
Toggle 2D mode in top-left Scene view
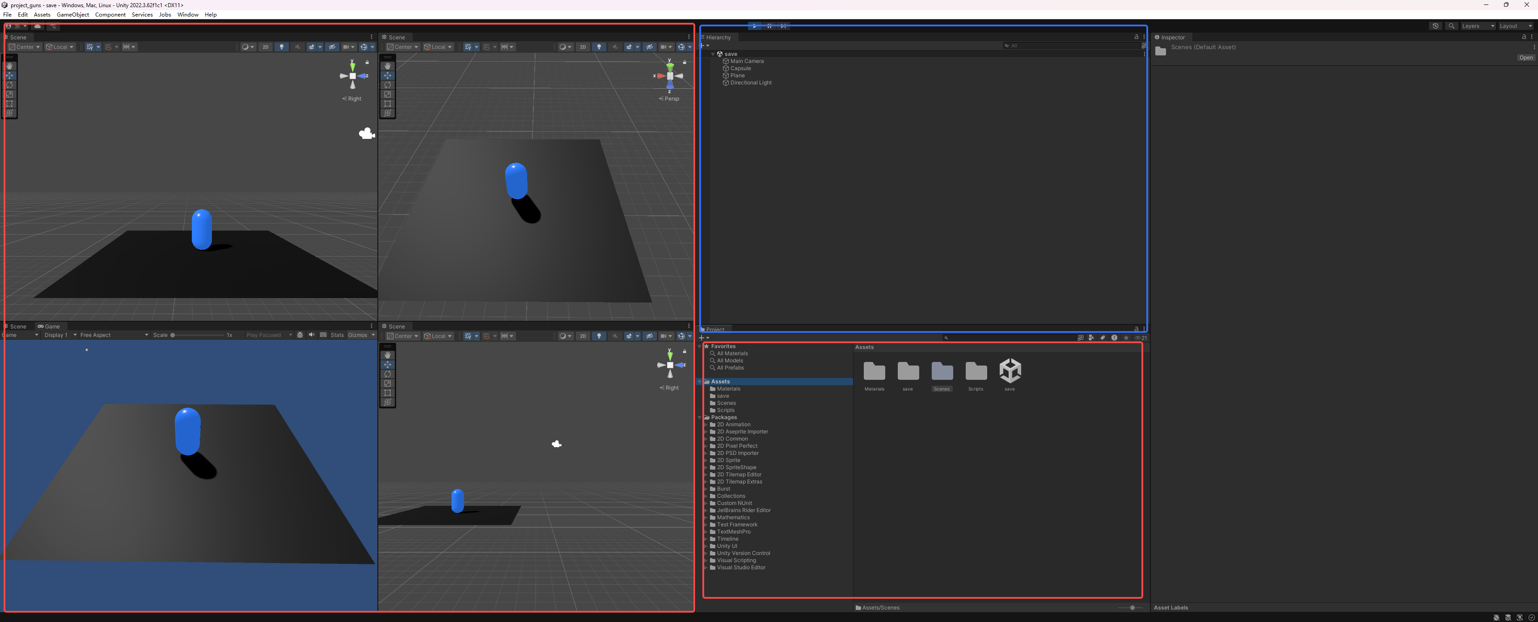point(266,47)
